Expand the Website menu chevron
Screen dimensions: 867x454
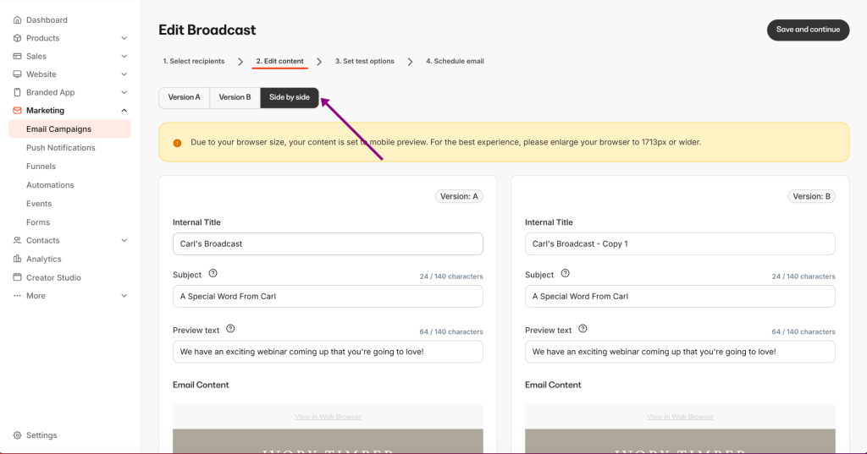point(124,74)
